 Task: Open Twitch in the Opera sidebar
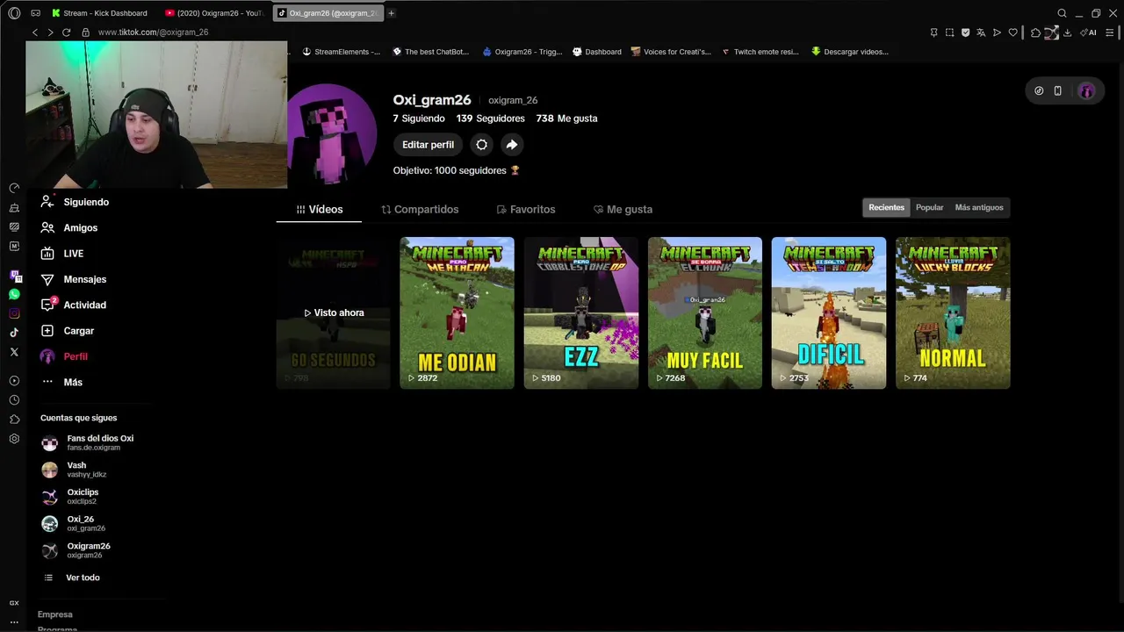point(14,276)
